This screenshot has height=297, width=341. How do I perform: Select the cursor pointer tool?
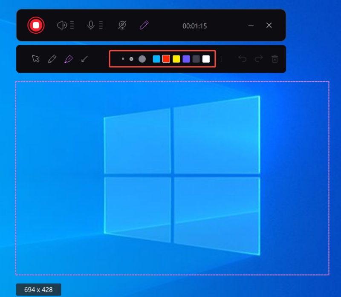(36, 59)
